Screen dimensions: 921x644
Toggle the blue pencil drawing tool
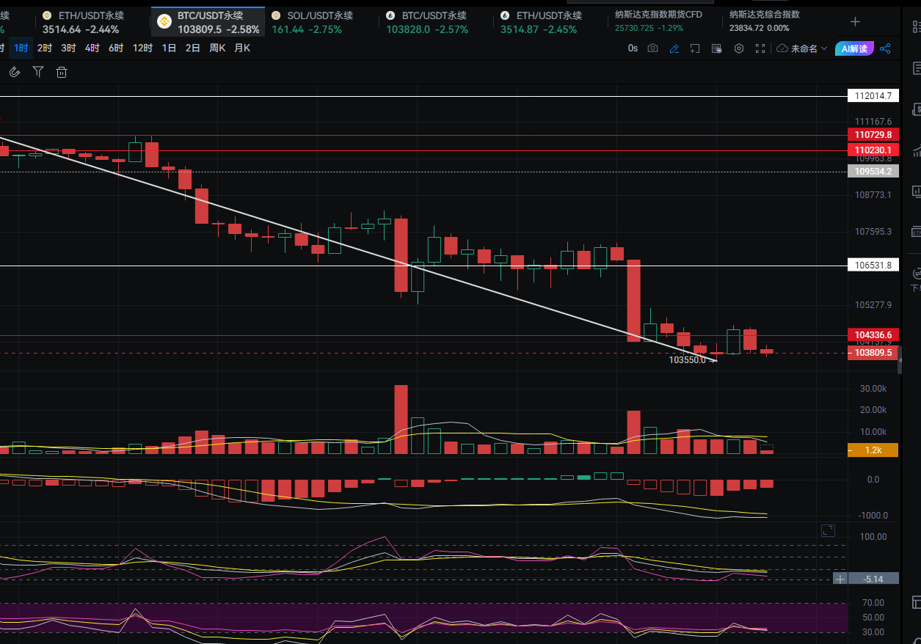click(674, 48)
